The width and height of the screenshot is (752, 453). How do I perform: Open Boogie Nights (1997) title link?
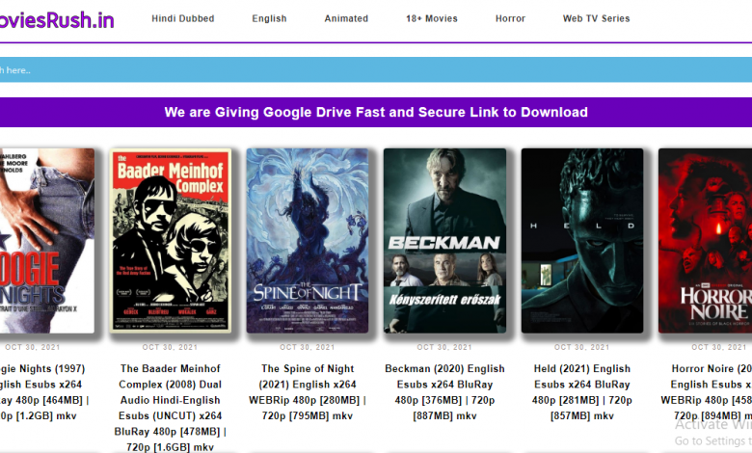[x=44, y=392]
